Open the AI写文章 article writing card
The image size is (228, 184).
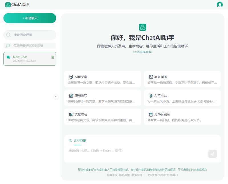(72, 77)
